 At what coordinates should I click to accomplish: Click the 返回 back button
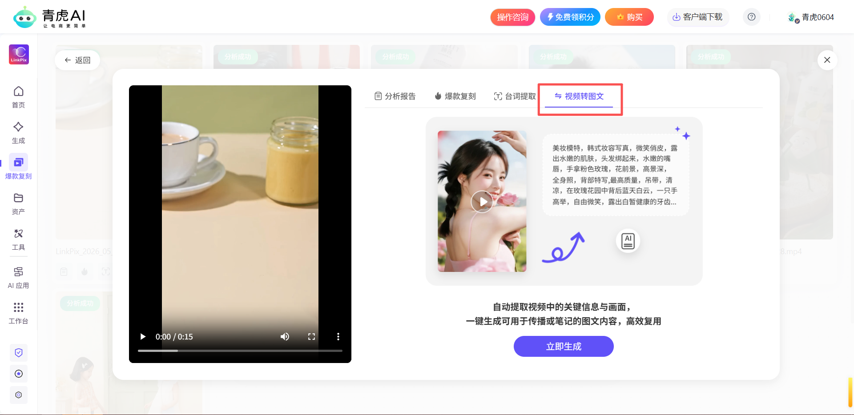77,60
